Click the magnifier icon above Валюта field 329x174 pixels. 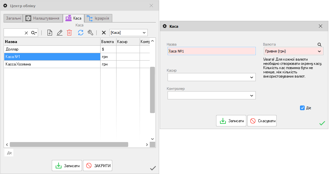(320, 45)
